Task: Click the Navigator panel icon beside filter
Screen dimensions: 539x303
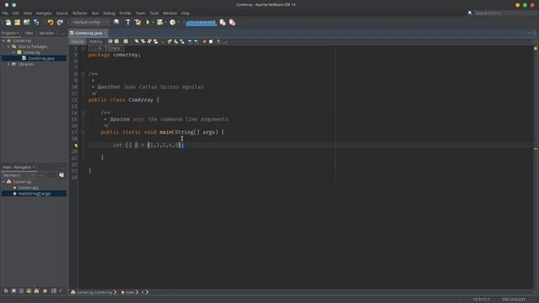Action: click(x=61, y=176)
